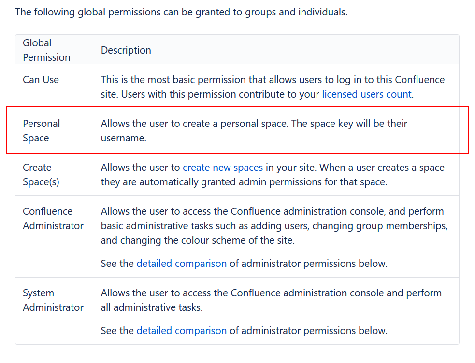Open the licensed users count link

tap(367, 94)
